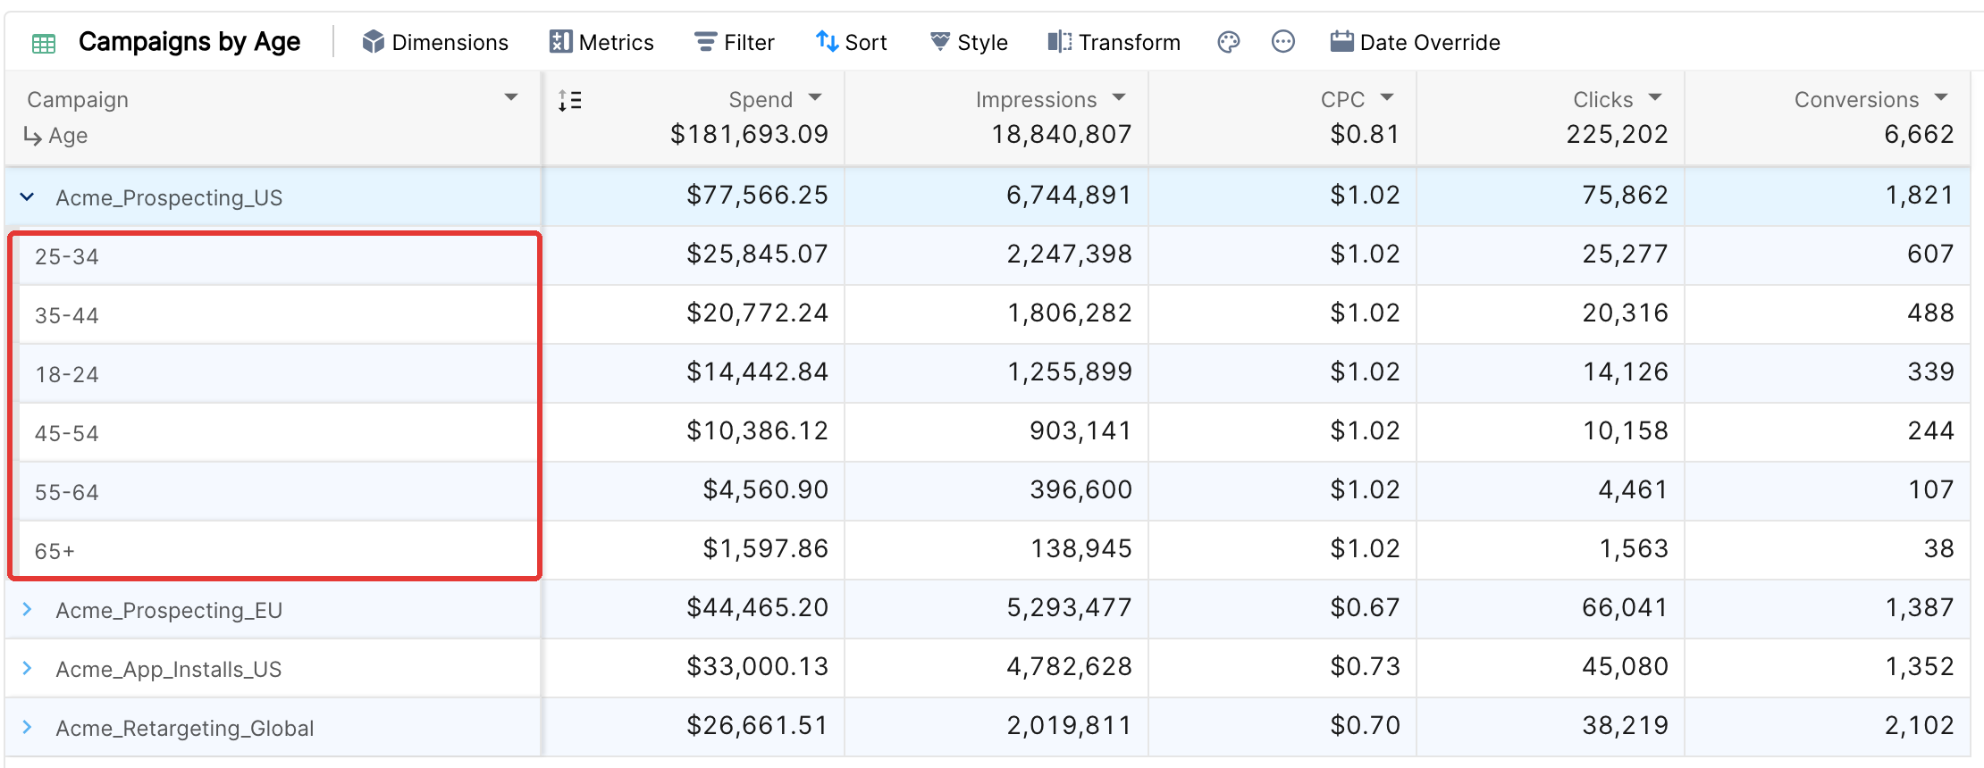Image resolution: width=1984 pixels, height=768 pixels.
Task: Open the Sort options
Action: coord(851,42)
